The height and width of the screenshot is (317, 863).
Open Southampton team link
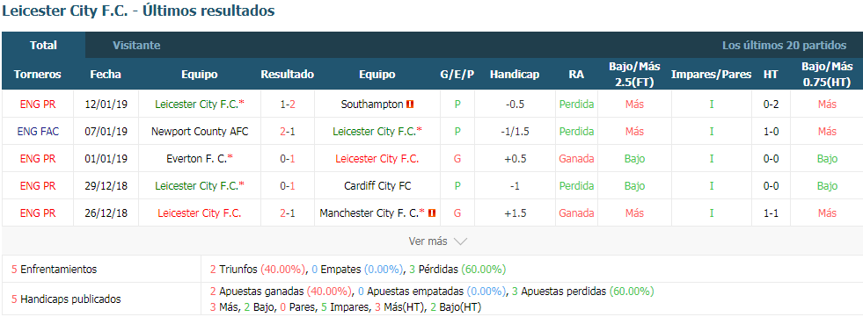[372, 104]
